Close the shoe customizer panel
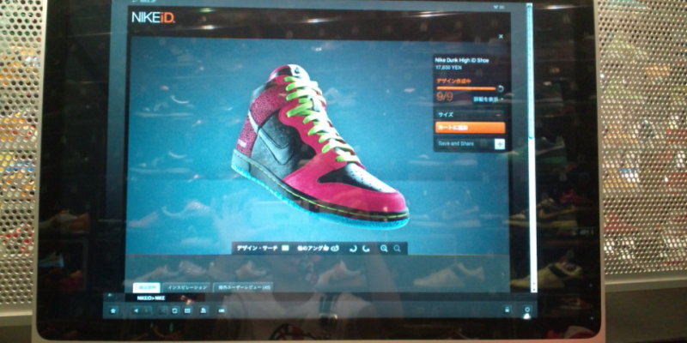Screen dimensions: 687x343 click(501, 37)
